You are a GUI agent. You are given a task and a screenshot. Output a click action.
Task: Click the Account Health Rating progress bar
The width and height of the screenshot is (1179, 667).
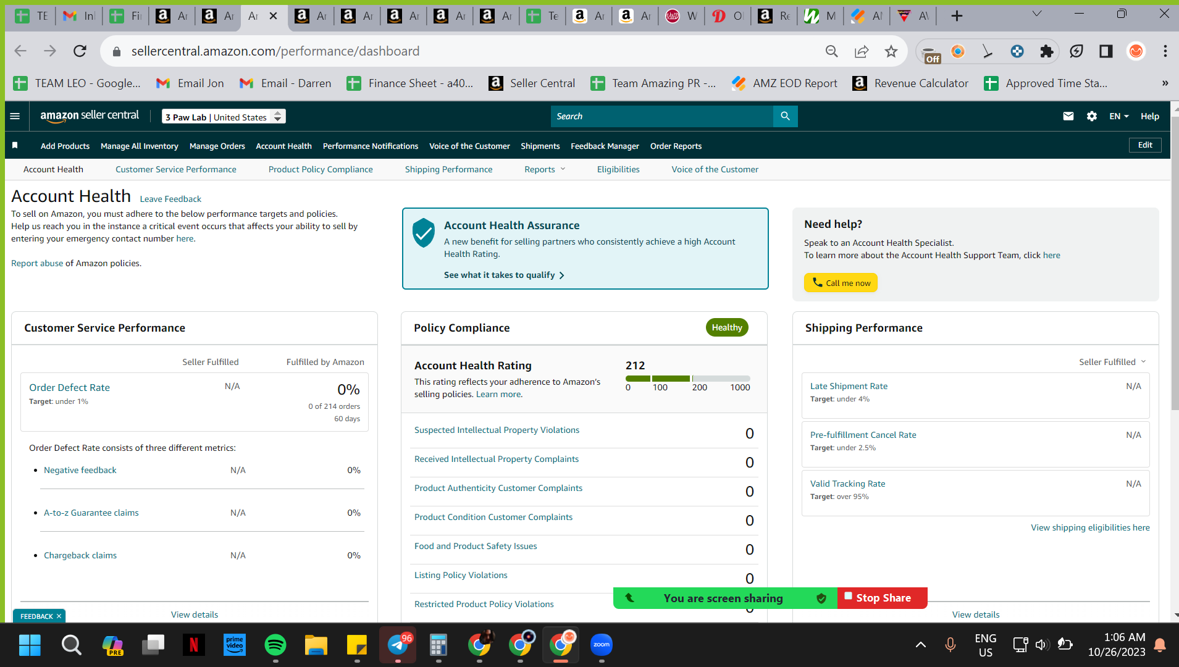[688, 378]
